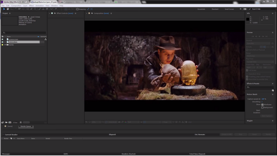Expand the Current Render section

click(3, 135)
